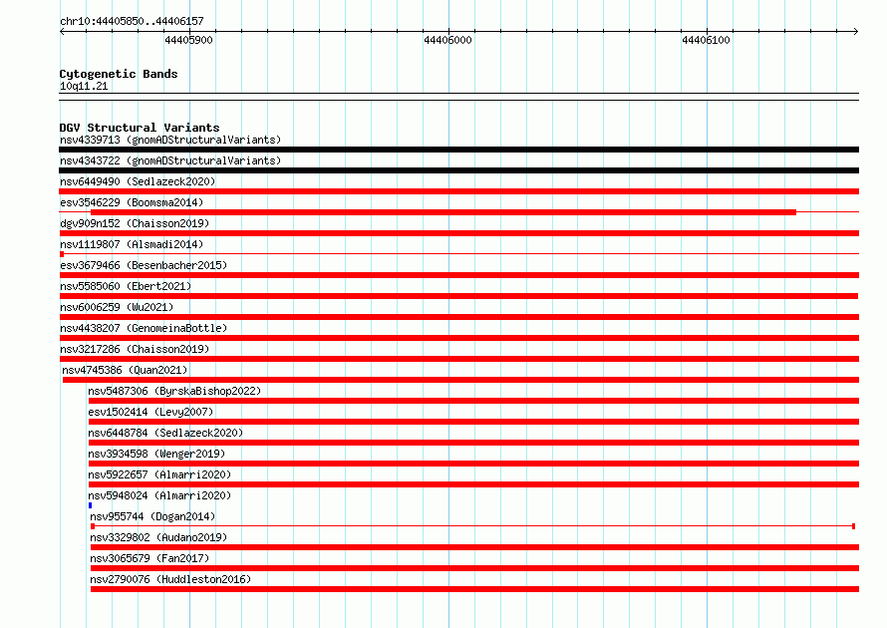Click the red bar under nsv6449490
The image size is (887, 628).
point(458,191)
